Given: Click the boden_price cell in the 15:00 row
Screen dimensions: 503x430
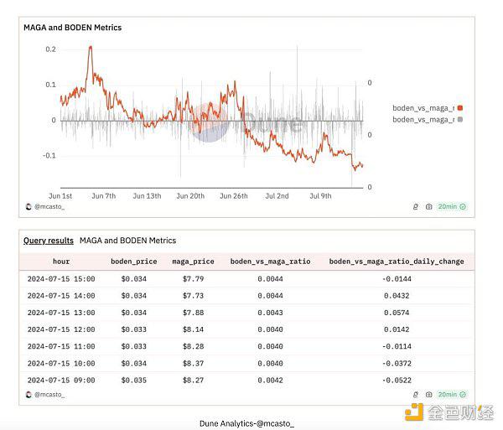Looking at the screenshot, I should (134, 279).
